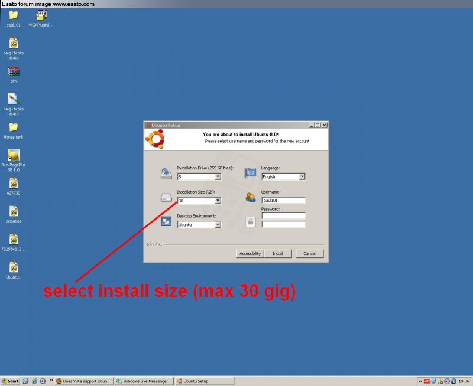Click the Language flag icon

(250, 173)
